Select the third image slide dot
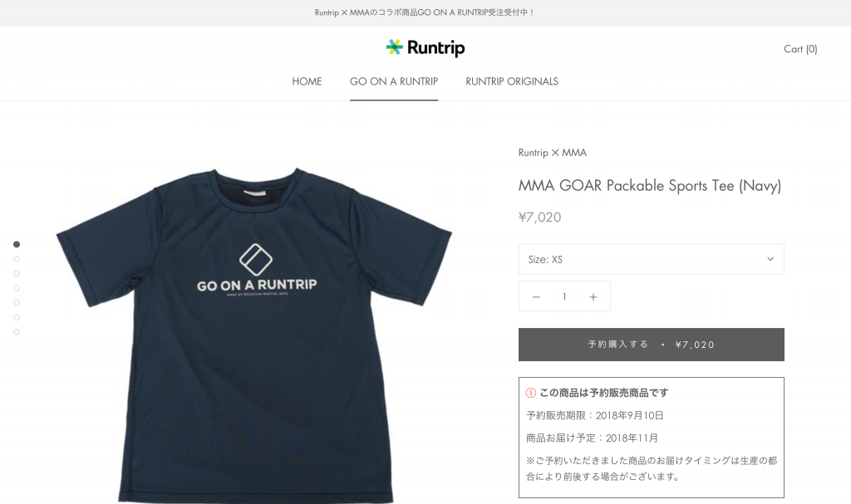 point(17,273)
